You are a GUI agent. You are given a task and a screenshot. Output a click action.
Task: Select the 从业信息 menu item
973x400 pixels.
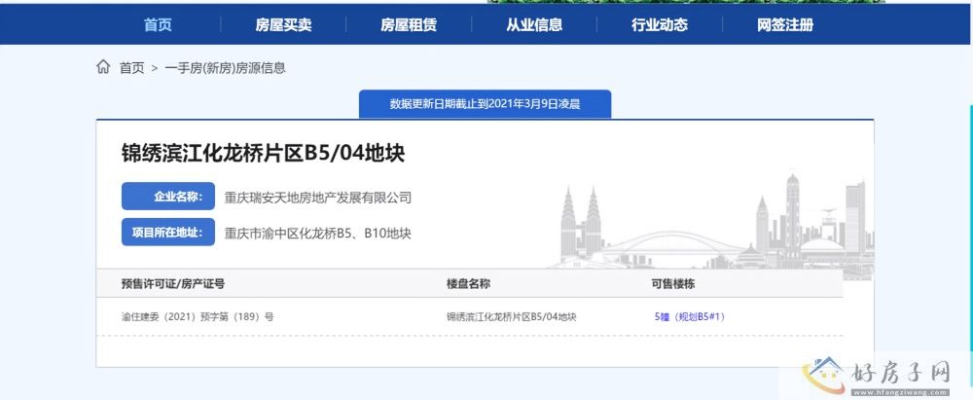pos(534,25)
